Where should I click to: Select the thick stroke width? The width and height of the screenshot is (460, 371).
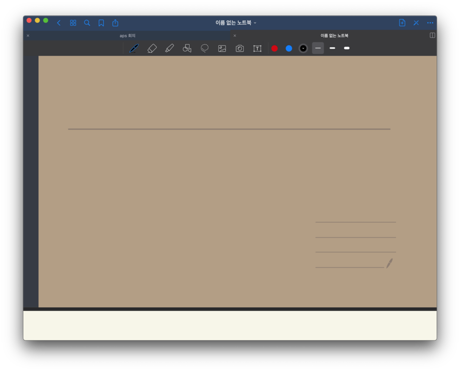347,48
